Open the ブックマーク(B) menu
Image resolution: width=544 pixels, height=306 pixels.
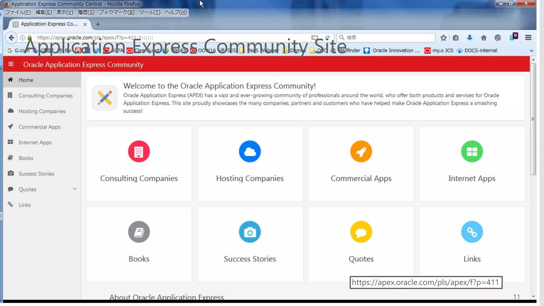click(x=117, y=12)
